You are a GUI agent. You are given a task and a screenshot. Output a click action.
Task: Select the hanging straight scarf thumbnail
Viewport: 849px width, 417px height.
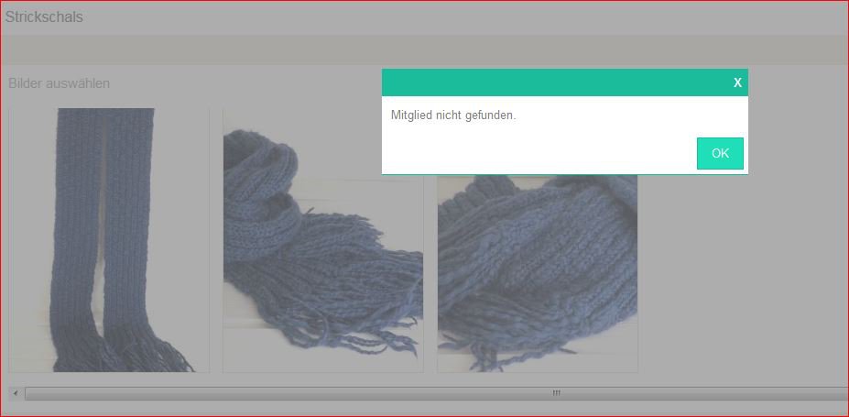coord(108,238)
